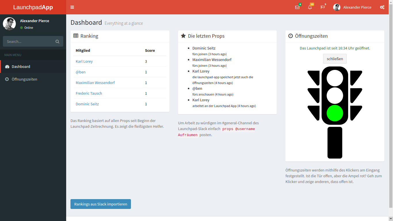
Task: Click the clock icon beside Öffnungszeiten in sidebar
Action: pyautogui.click(x=7, y=79)
